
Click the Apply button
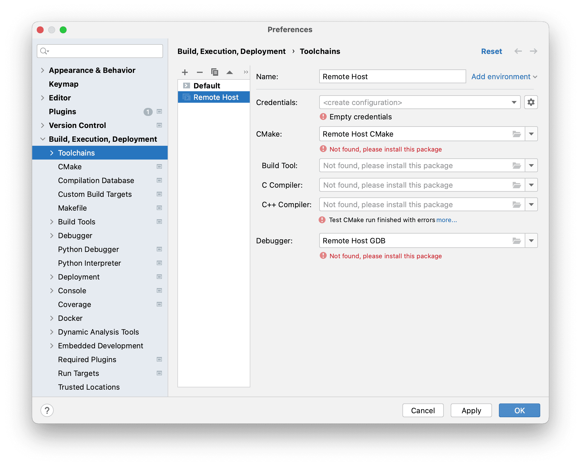coord(471,410)
